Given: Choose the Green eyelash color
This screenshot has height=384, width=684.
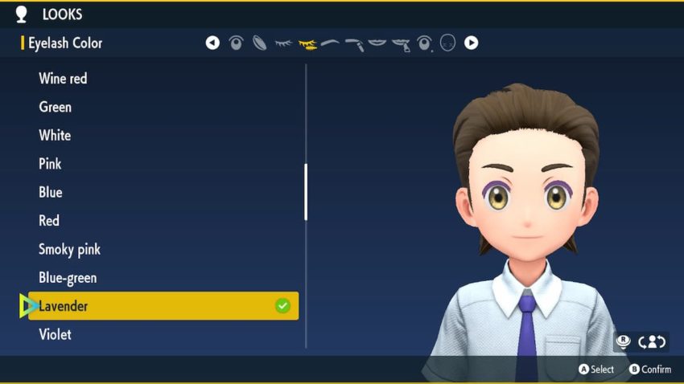Looking at the screenshot, I should [x=163, y=107].
